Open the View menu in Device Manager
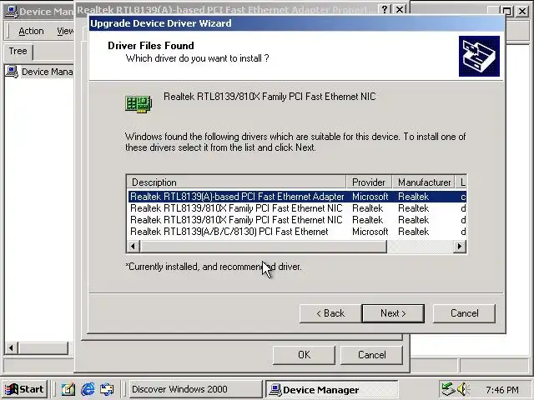 click(x=65, y=31)
